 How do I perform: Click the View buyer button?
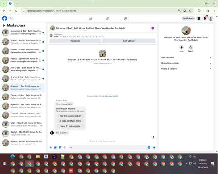pyautogui.click(x=75, y=41)
